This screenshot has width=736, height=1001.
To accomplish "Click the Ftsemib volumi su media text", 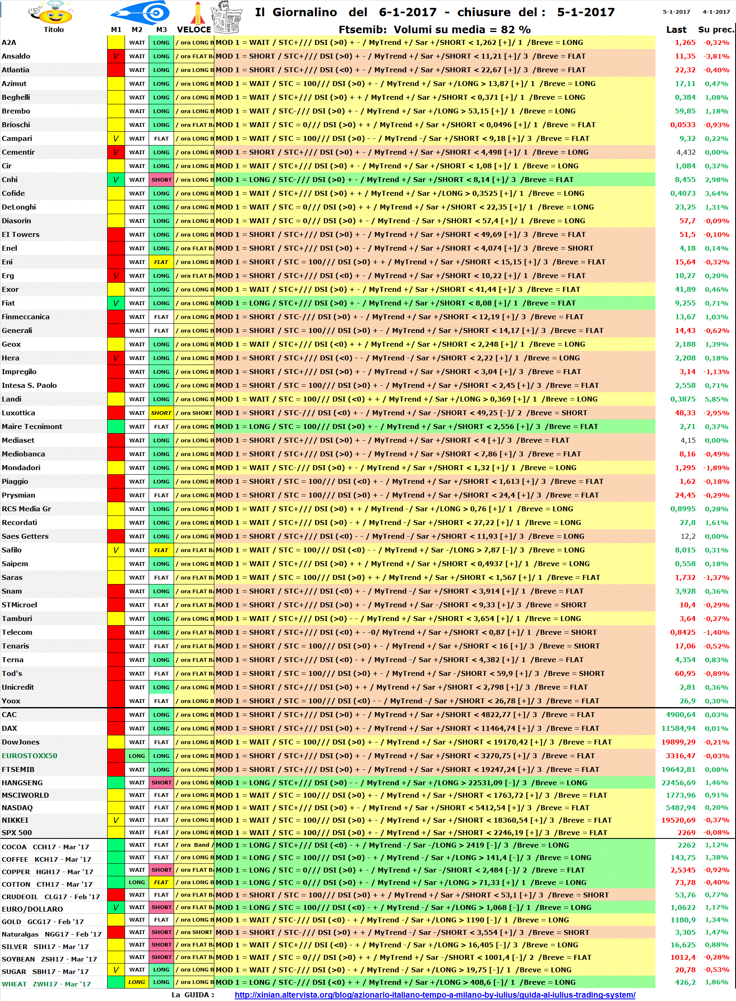I will [434, 30].
